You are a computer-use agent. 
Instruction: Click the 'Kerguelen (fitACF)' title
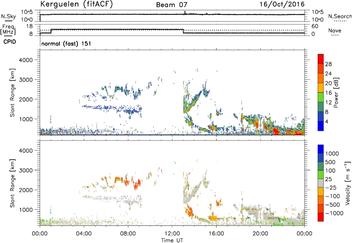pyautogui.click(x=76, y=4)
